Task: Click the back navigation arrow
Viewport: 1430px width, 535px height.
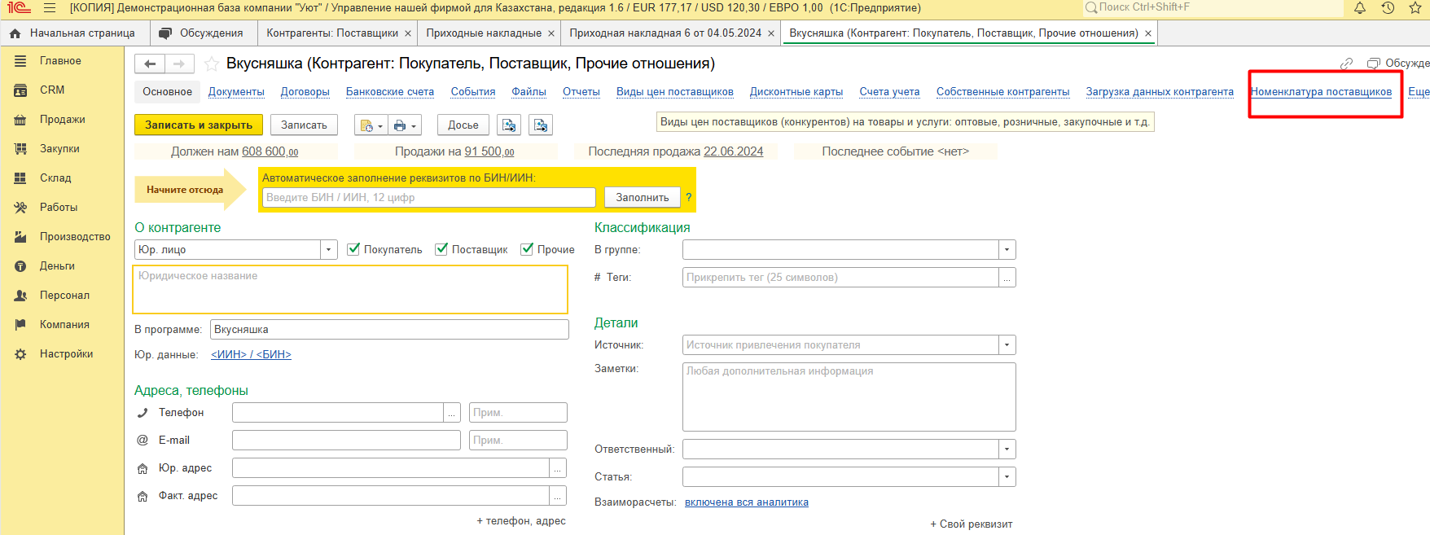Action: [x=150, y=64]
